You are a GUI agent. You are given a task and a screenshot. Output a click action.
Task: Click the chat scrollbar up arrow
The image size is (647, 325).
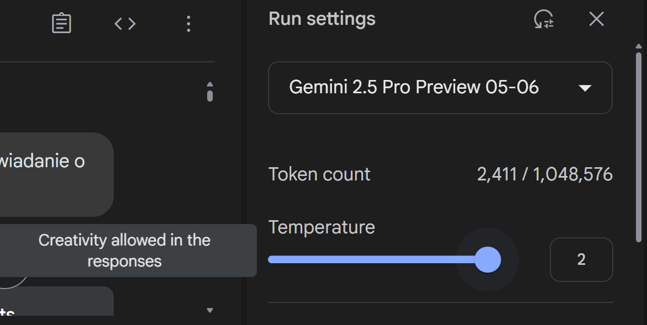210,84
